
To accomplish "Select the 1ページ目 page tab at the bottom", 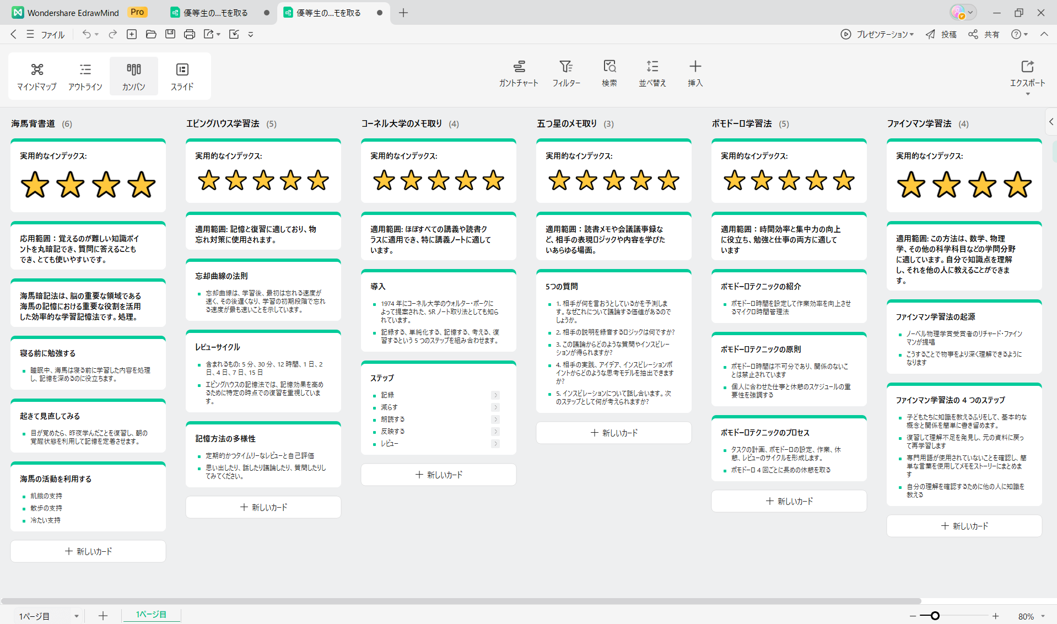I will pos(152,615).
